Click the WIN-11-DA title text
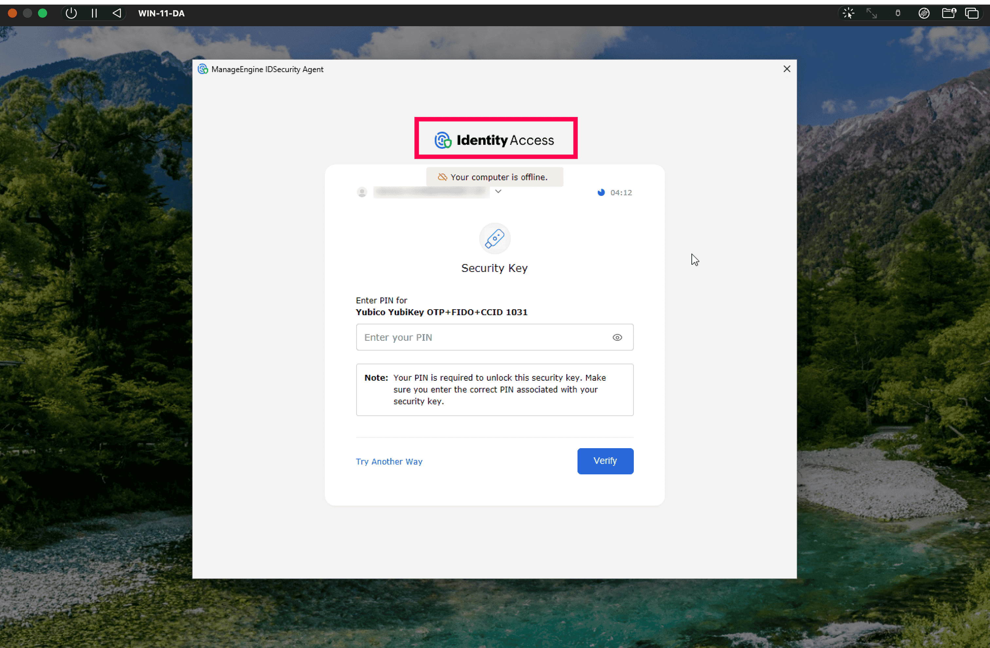This screenshot has width=990, height=648. [x=161, y=13]
